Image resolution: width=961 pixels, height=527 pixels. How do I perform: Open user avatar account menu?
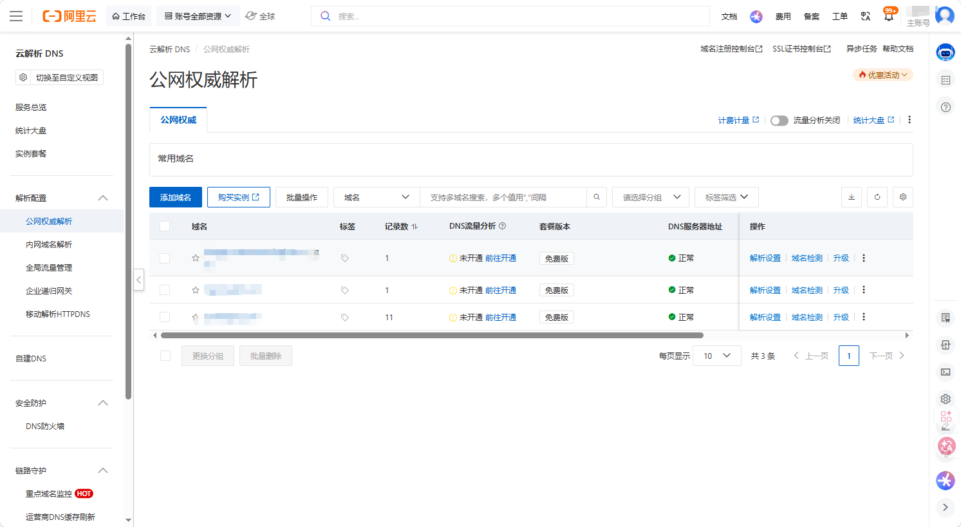(944, 15)
